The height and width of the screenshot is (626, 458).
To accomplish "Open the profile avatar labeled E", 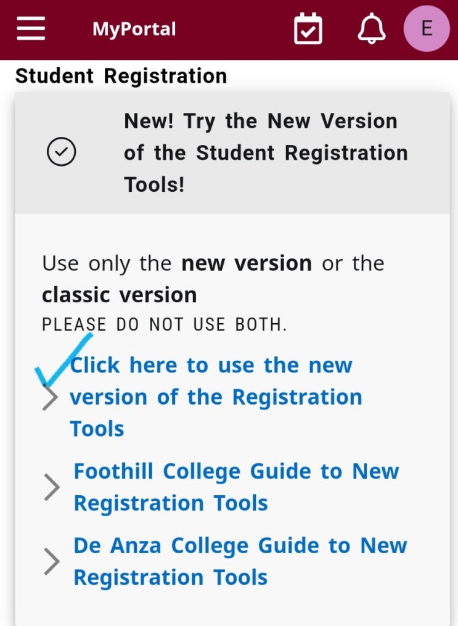I will pos(426,28).
